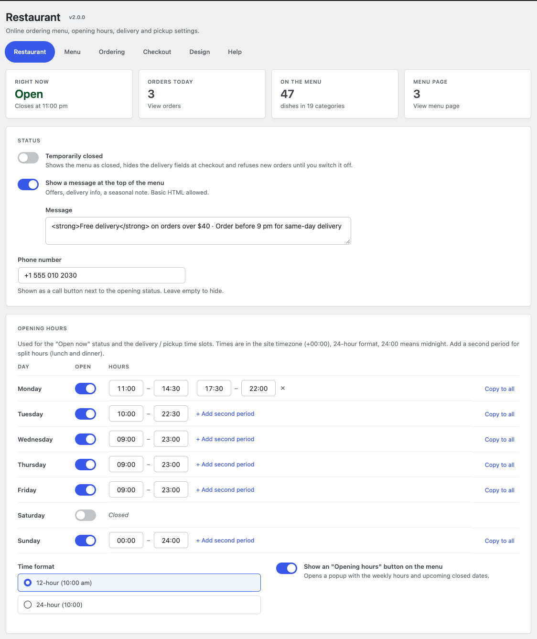This screenshot has width=537, height=639.
Task: Turn off Sunday open toggle
Action: pyautogui.click(x=86, y=541)
